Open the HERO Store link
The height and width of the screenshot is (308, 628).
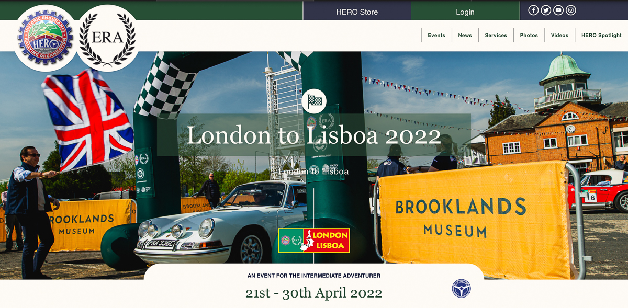point(357,12)
